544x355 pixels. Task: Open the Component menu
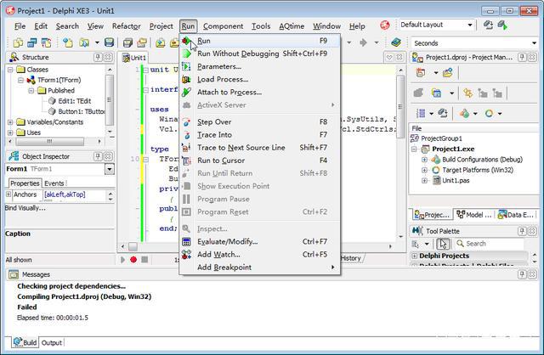point(223,26)
